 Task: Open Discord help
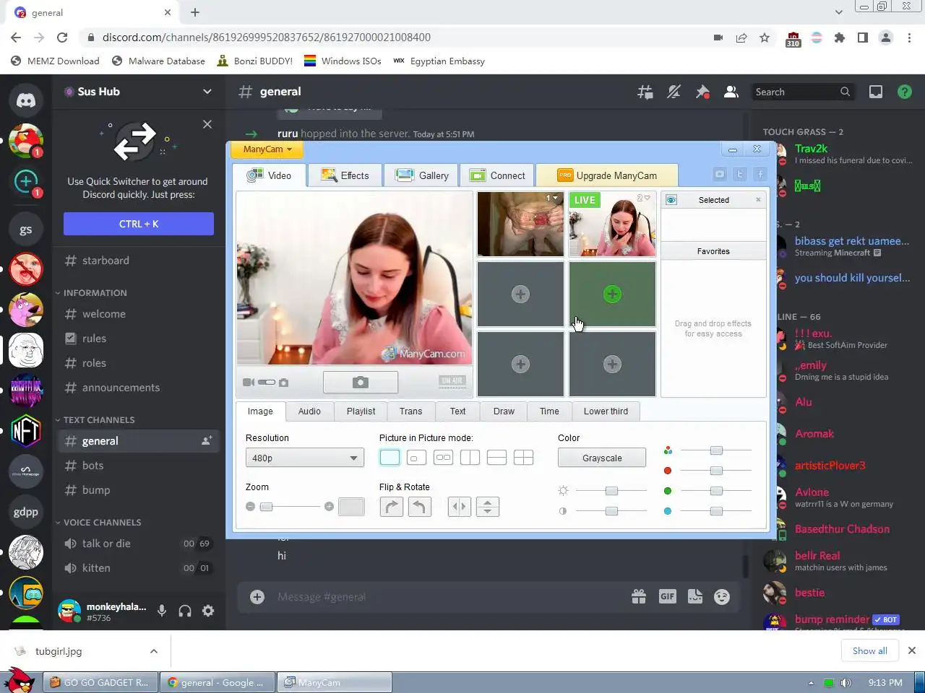point(904,92)
